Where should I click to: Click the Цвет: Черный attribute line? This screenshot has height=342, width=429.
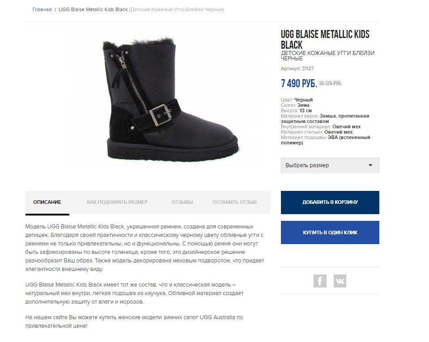click(x=297, y=100)
